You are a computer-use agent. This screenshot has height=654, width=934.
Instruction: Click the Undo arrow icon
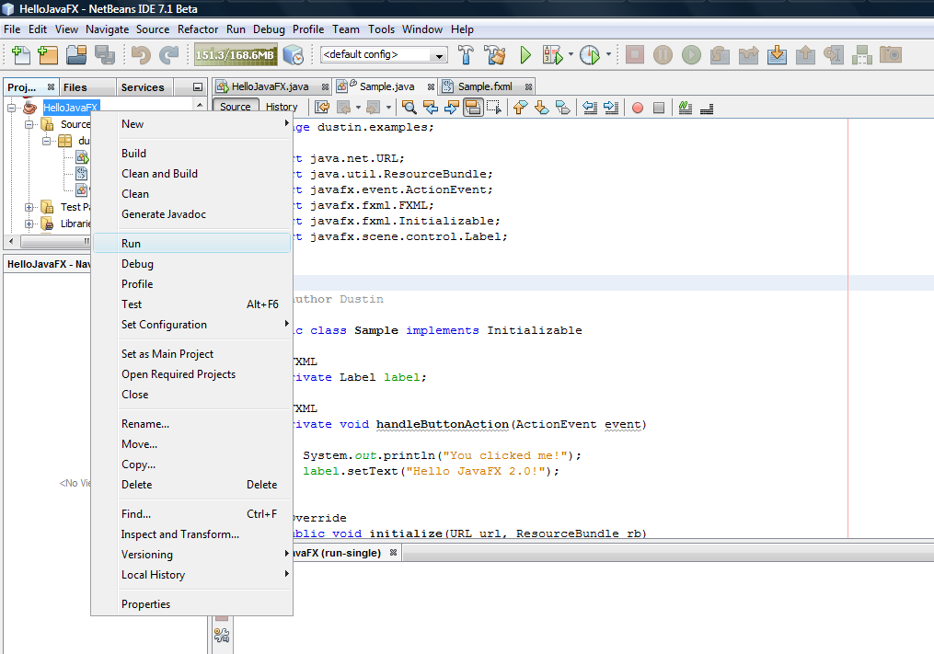[141, 55]
